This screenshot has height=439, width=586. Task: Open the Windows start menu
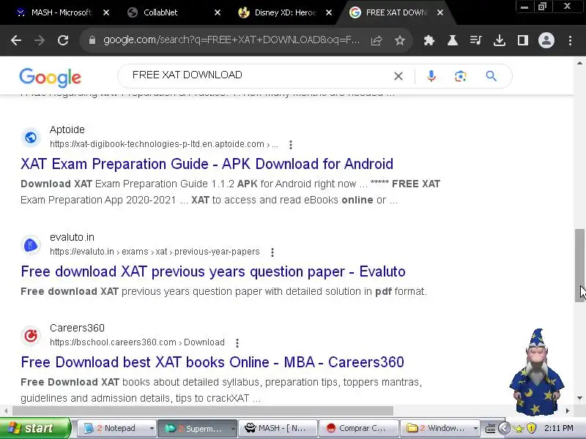pos(34,428)
